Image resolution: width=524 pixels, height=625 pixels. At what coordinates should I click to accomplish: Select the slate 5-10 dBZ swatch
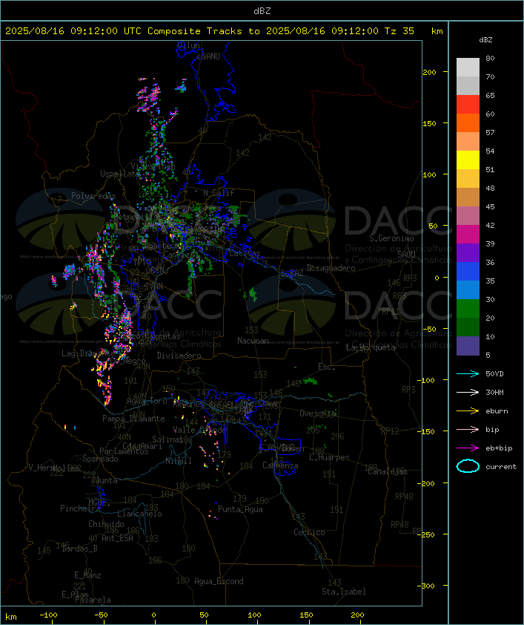pos(468,345)
